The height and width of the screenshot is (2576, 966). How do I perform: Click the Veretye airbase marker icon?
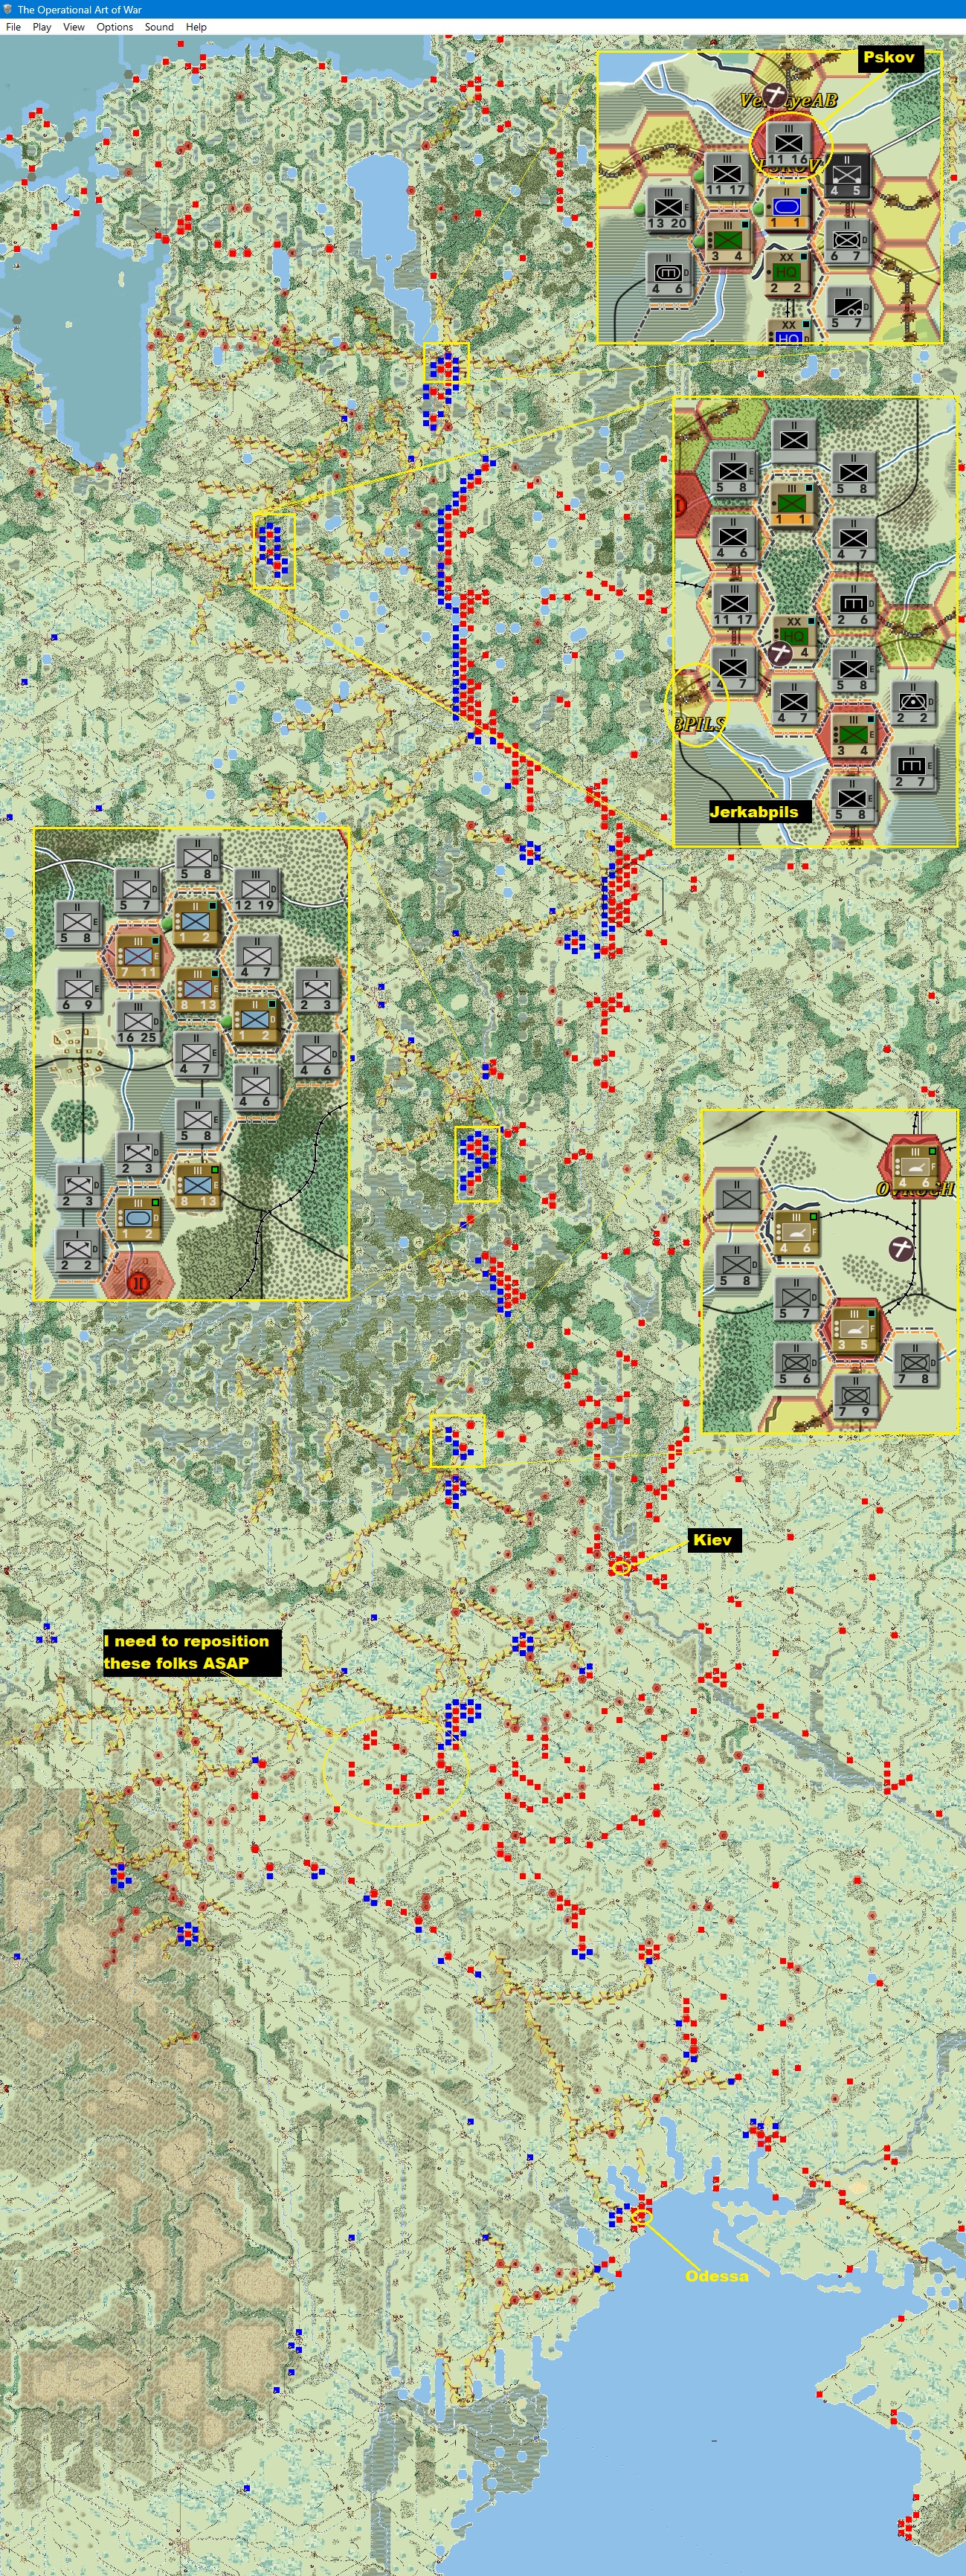pyautogui.click(x=774, y=96)
